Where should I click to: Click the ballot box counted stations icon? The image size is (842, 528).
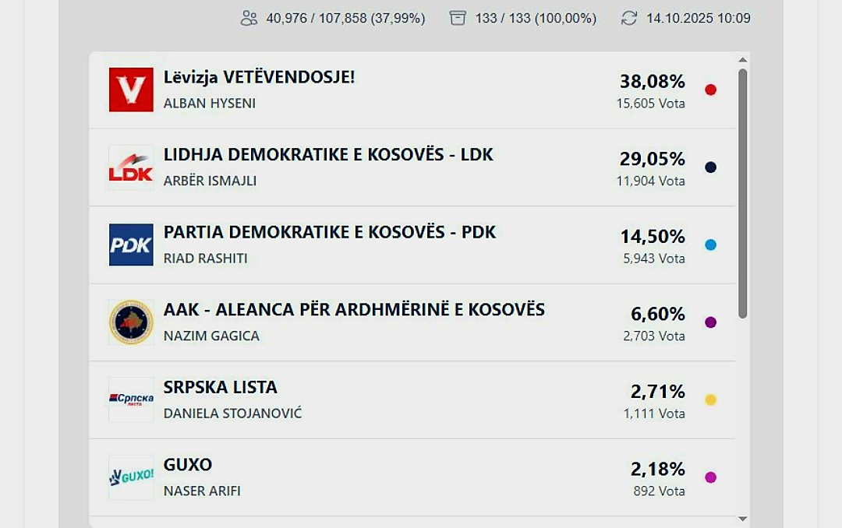(x=458, y=18)
